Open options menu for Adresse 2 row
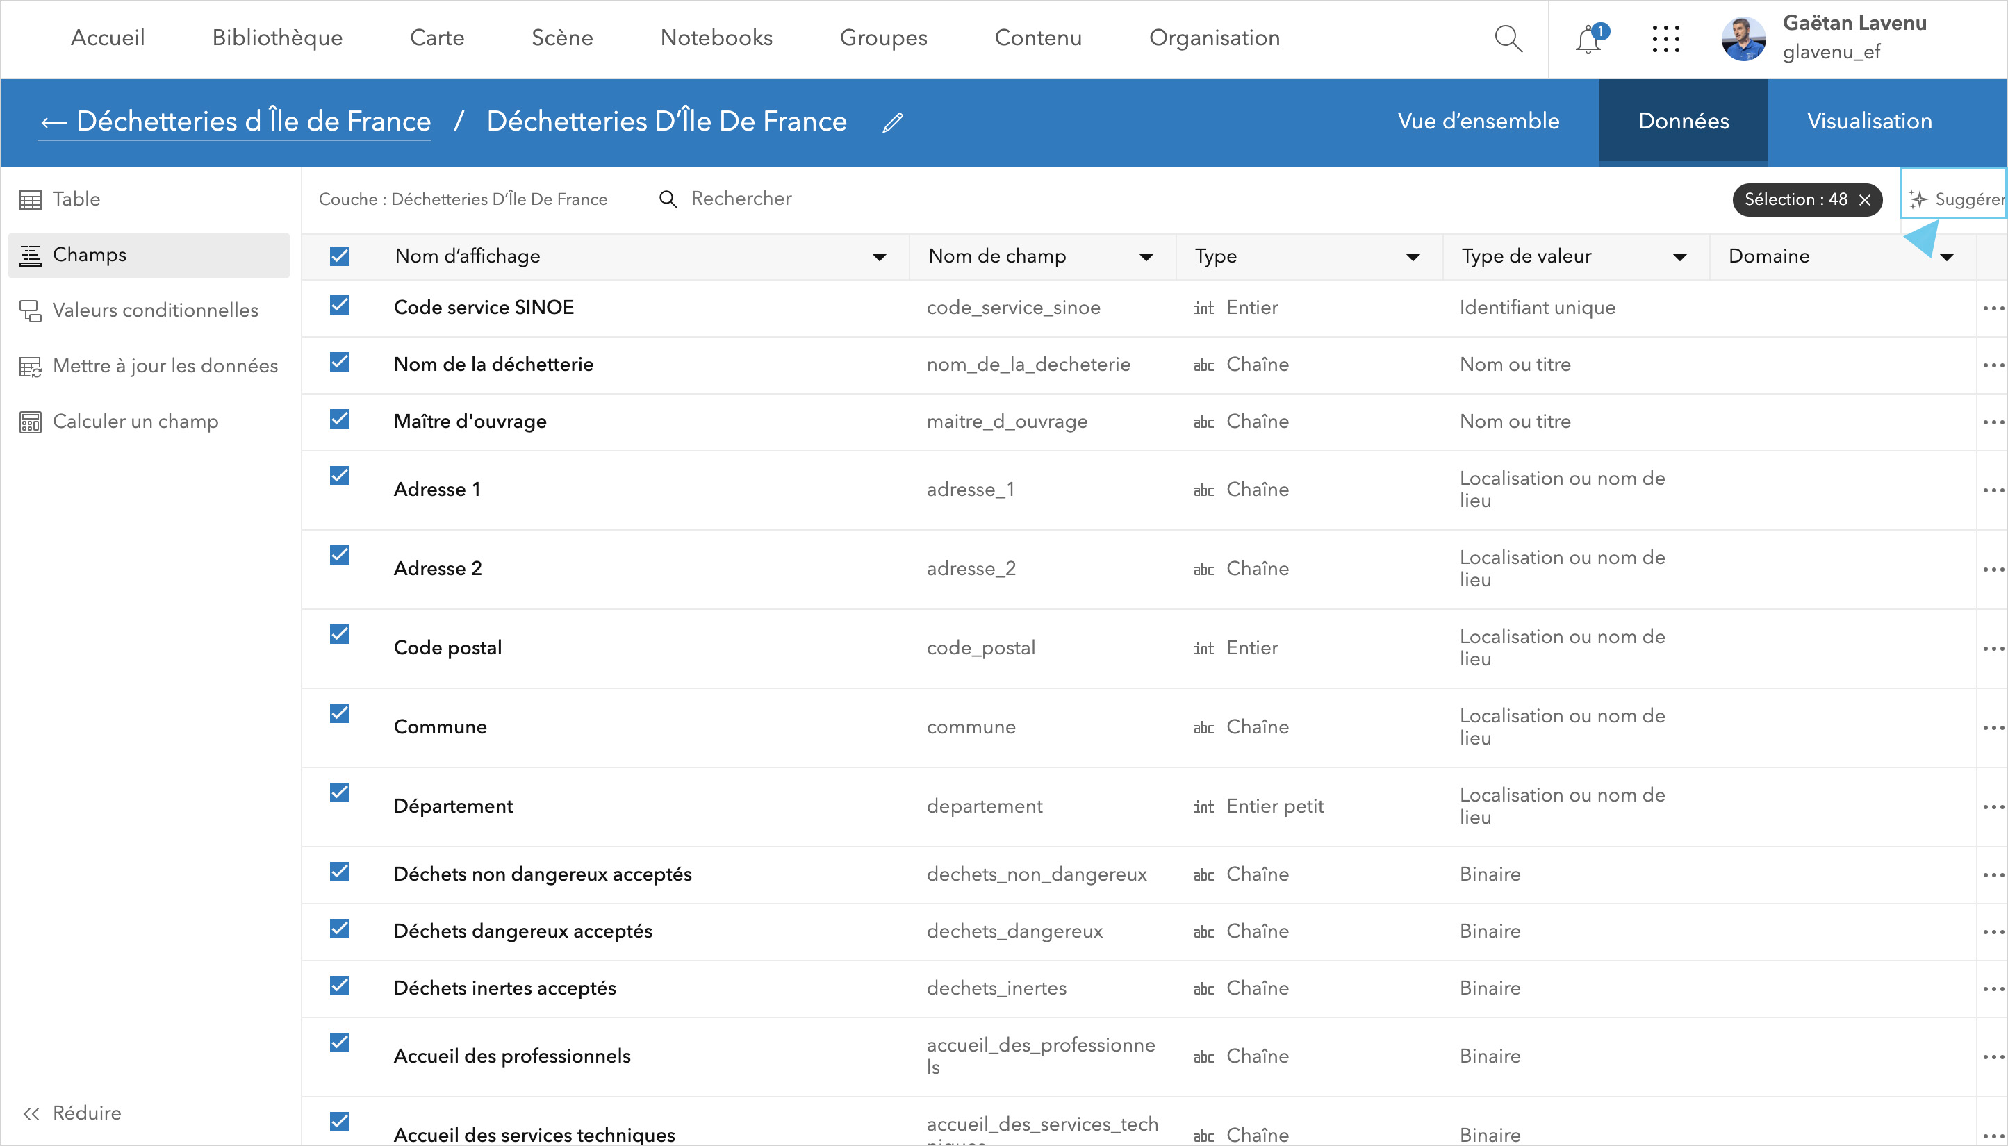This screenshot has height=1146, width=2008. 1993,569
